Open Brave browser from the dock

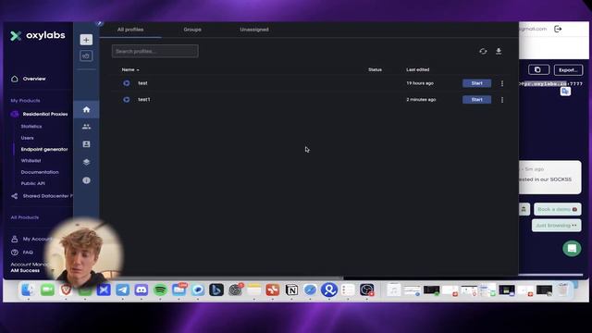coord(66,290)
